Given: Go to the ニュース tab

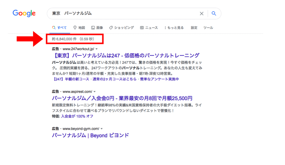Looking at the screenshot, I should pyautogui.click(x=149, y=28).
